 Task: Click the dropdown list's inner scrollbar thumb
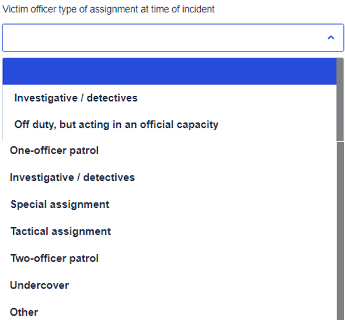(x=340, y=100)
